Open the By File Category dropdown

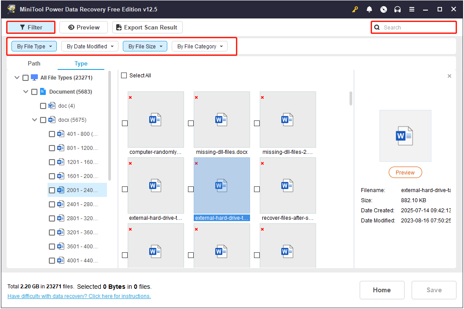click(x=199, y=46)
